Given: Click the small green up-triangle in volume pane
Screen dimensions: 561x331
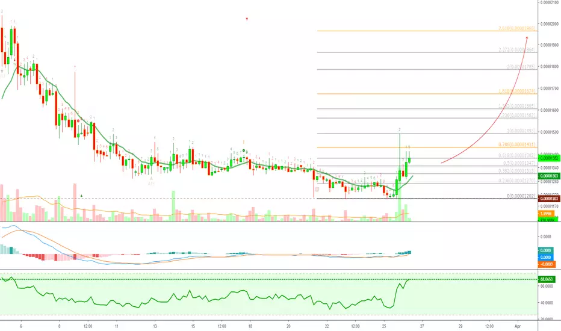Looking at the screenshot, I should click(x=81, y=196).
